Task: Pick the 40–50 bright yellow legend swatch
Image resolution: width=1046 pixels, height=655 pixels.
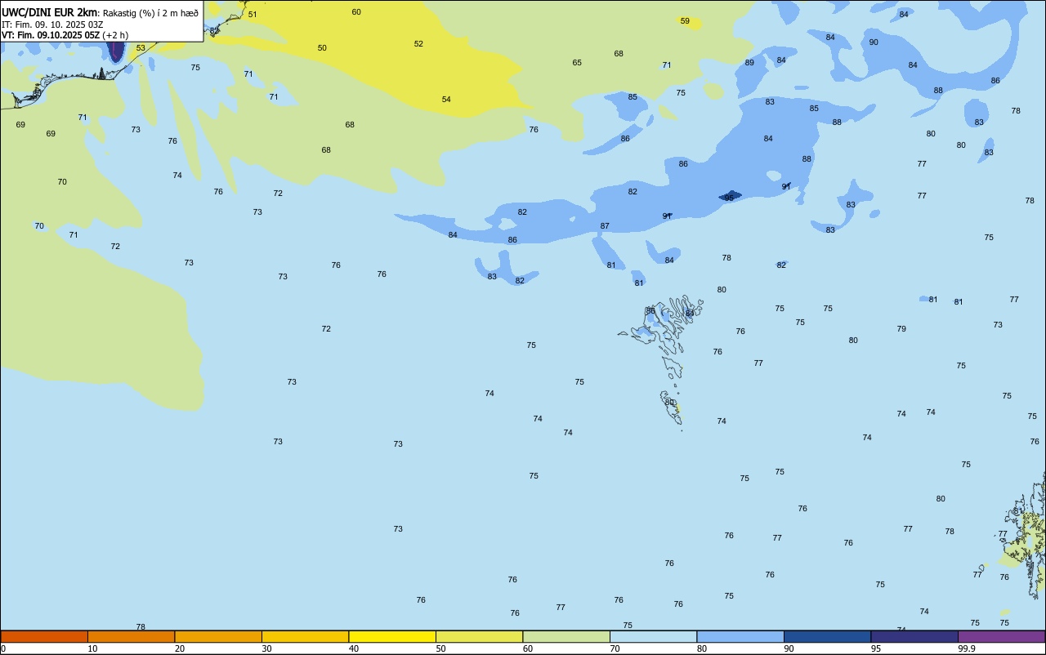Action: [392, 636]
